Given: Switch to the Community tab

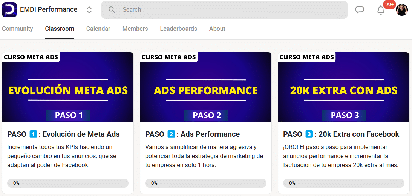Looking at the screenshot, I should pos(17,29).
